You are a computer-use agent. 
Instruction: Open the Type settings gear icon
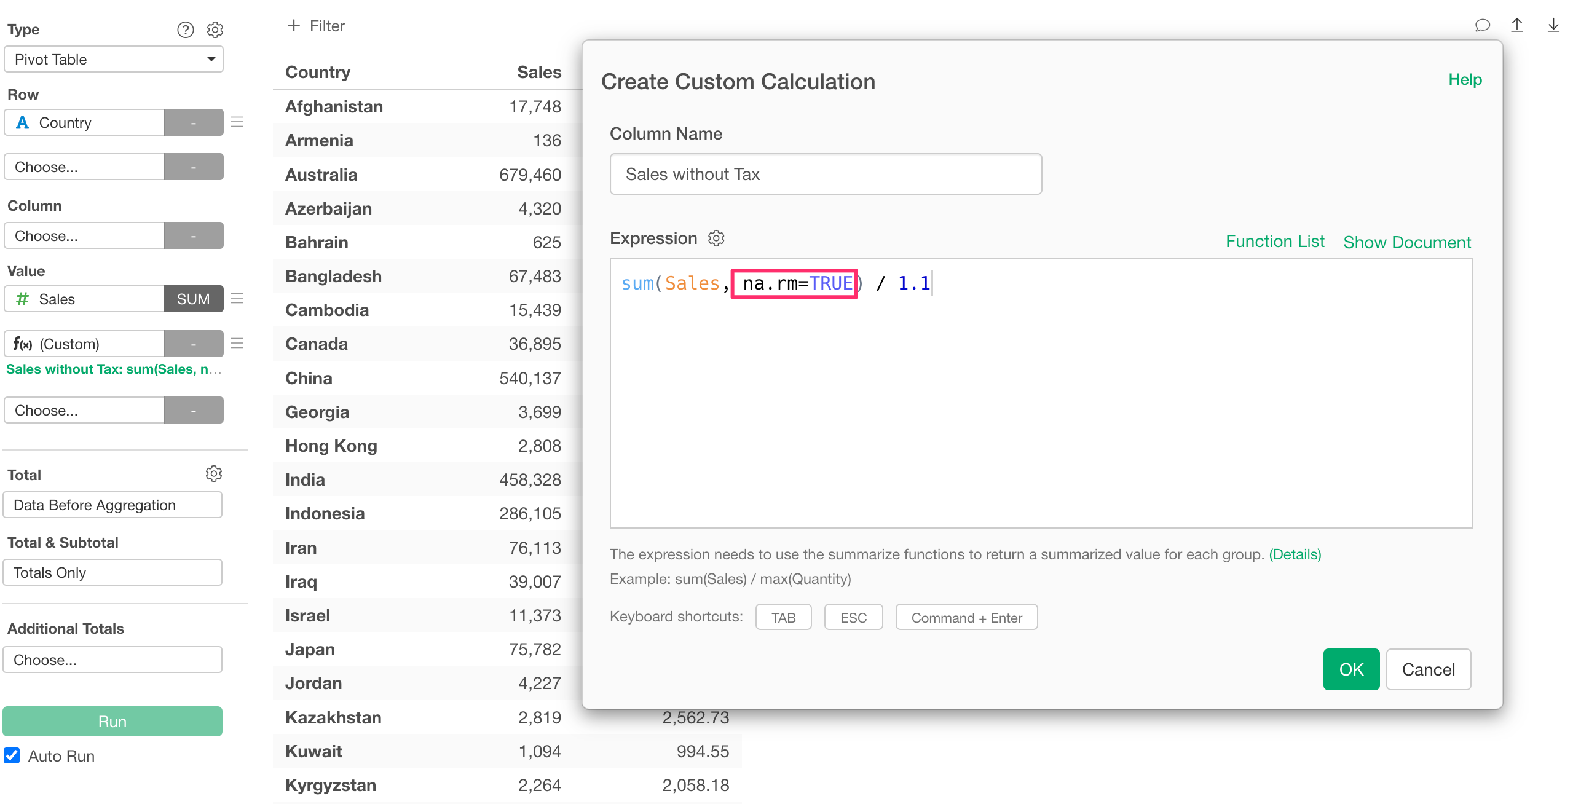215,30
